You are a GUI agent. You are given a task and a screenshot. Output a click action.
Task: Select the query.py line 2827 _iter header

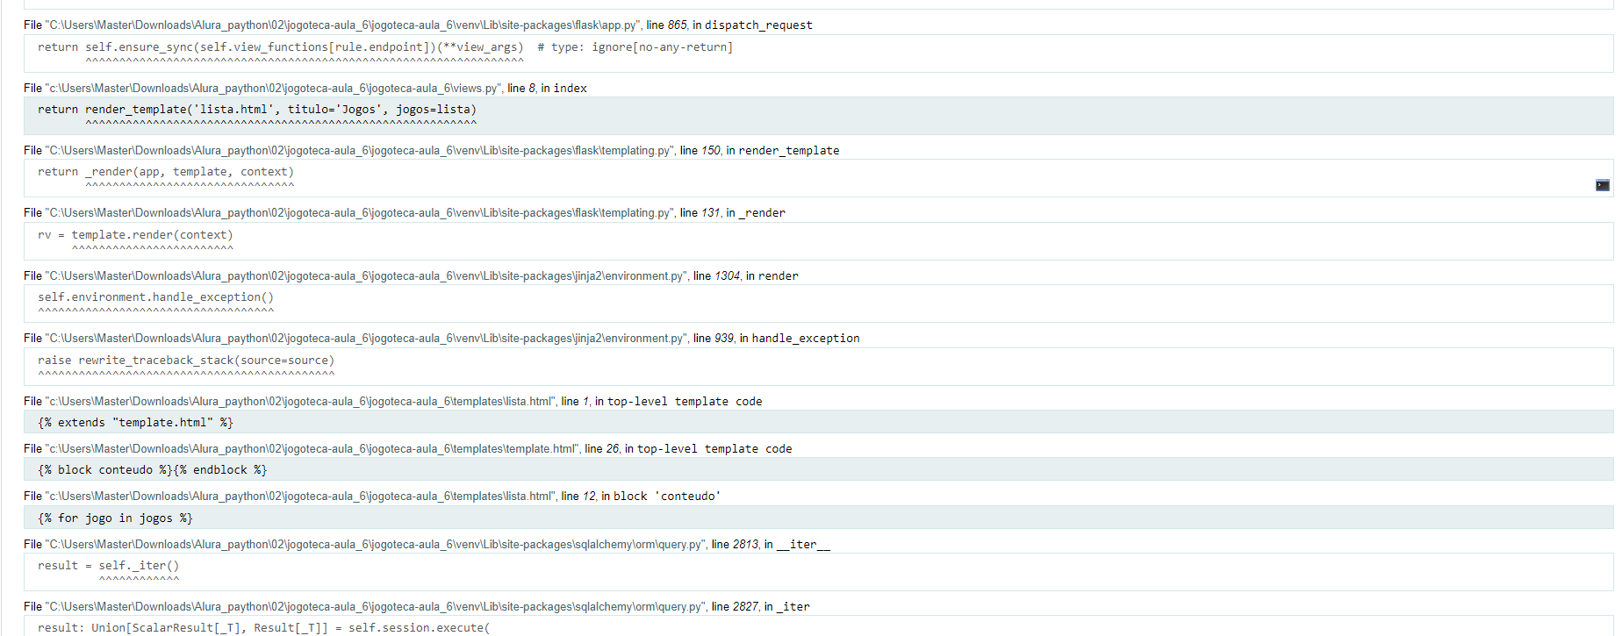pos(417,606)
